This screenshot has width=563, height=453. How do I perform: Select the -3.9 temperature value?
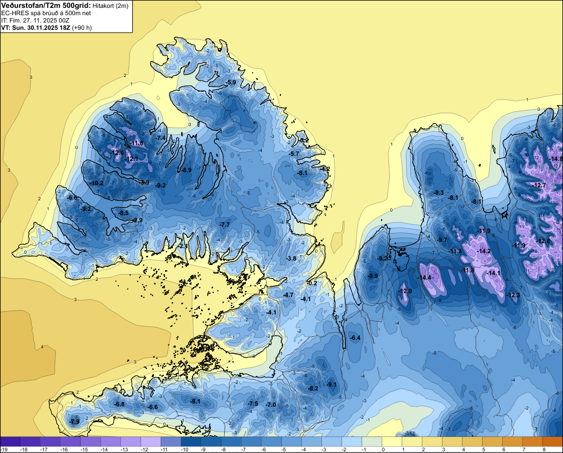pos(144,182)
